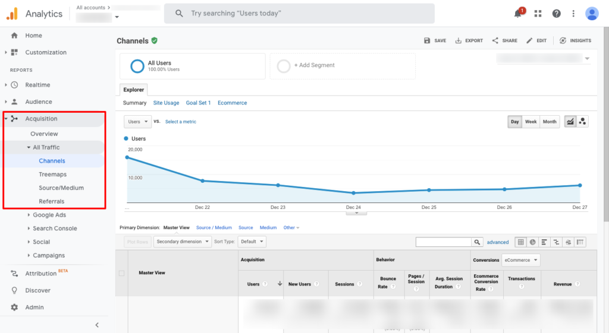Open the date range dropdown arrow
Screen dimensions: 609x333
(x=587, y=59)
